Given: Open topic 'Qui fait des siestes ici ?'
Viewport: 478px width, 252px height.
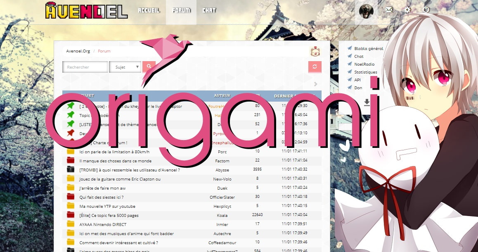Looking at the screenshot, I should (102, 197).
